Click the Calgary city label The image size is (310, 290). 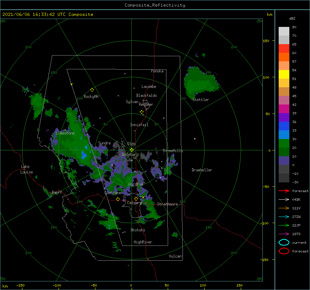pyautogui.click(x=134, y=203)
